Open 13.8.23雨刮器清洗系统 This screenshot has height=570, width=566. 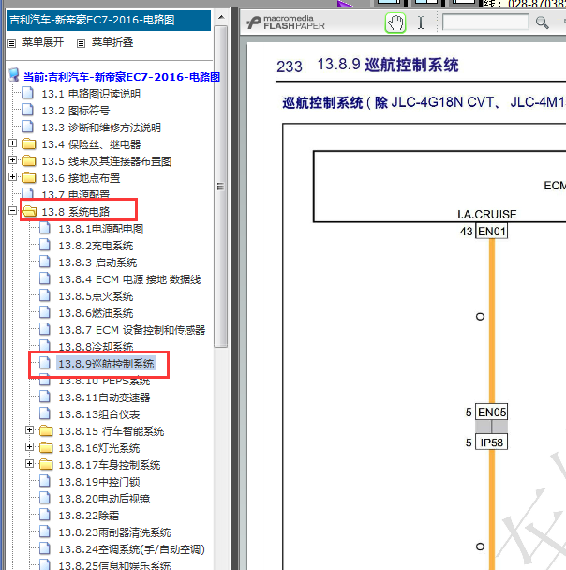[x=114, y=532]
